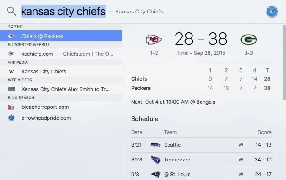Select the Chiefs @ Packers top hit

[x=61, y=36]
